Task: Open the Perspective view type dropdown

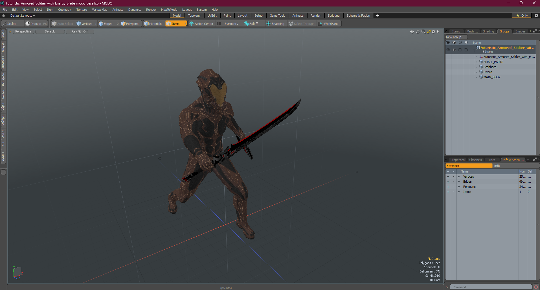Action: click(23, 32)
